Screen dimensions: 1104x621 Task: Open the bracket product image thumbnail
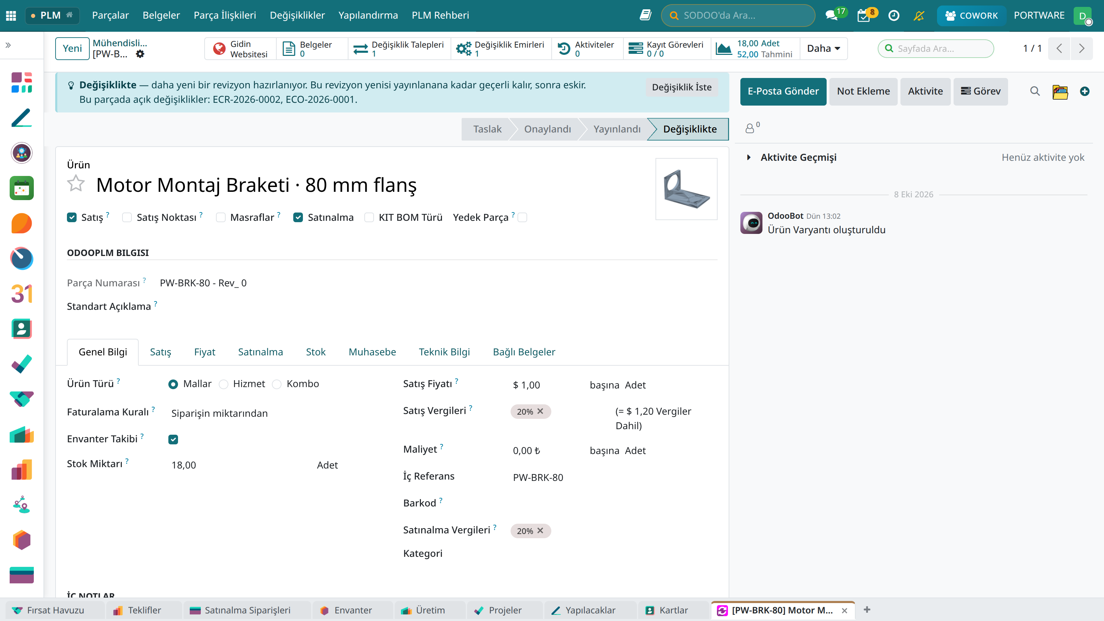686,189
